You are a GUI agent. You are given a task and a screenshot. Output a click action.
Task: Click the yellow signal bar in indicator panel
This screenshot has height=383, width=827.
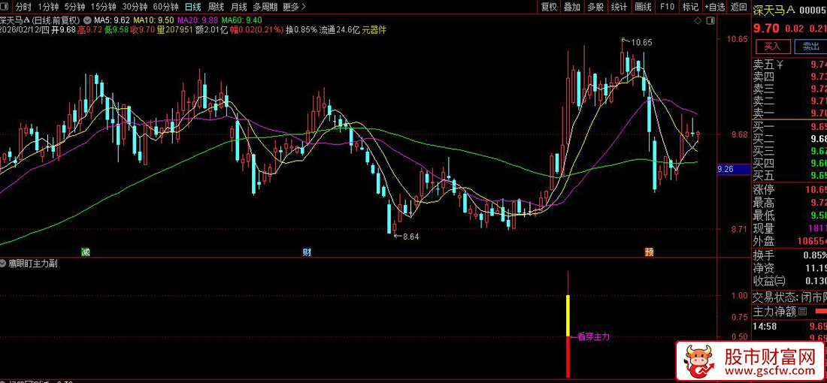[568, 316]
